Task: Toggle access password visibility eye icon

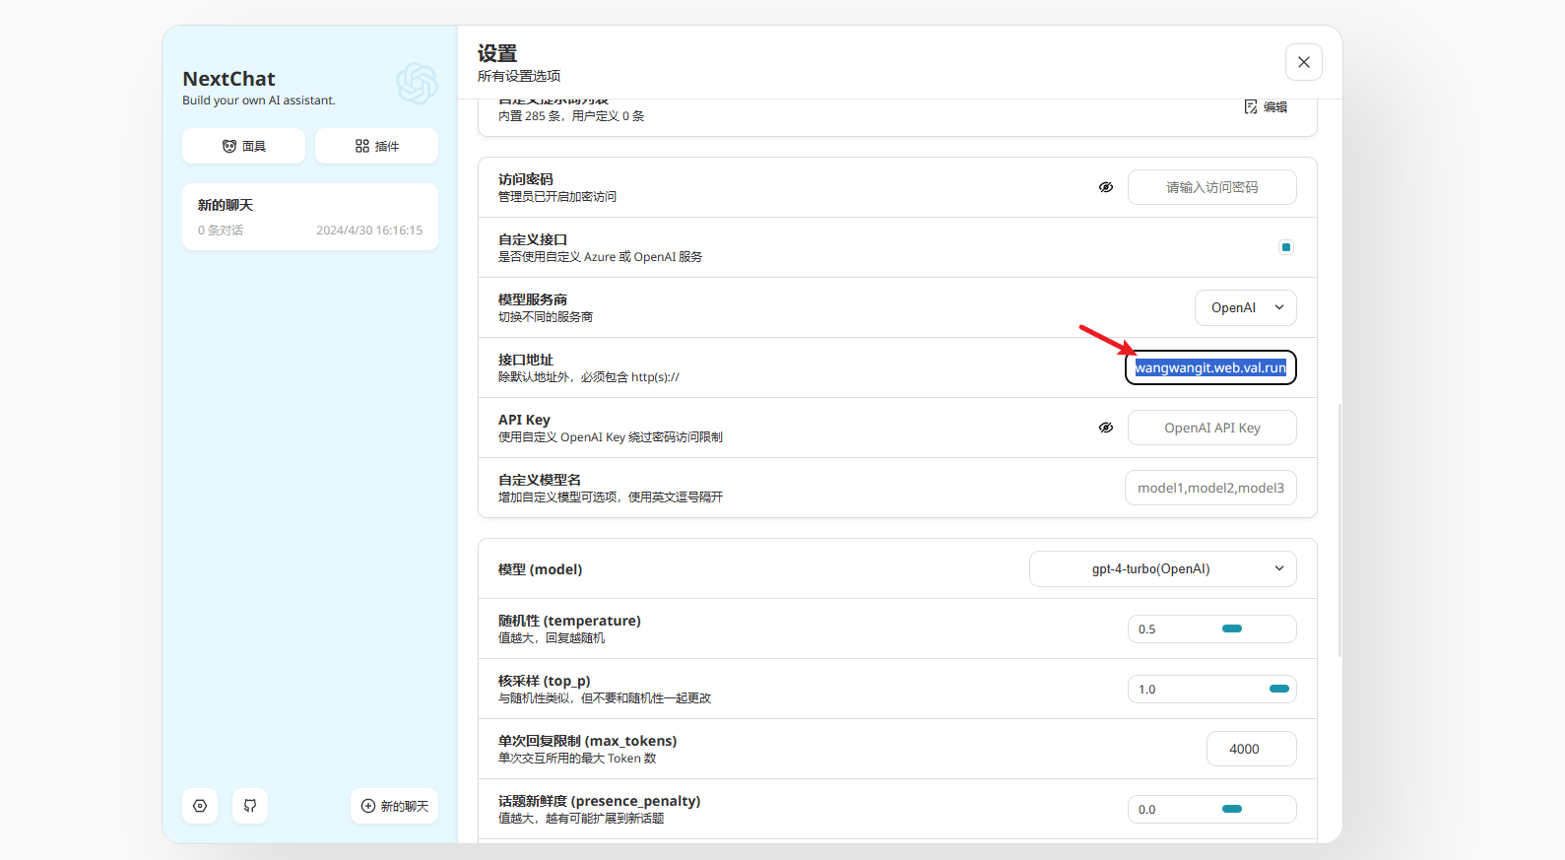Action: pyautogui.click(x=1106, y=187)
